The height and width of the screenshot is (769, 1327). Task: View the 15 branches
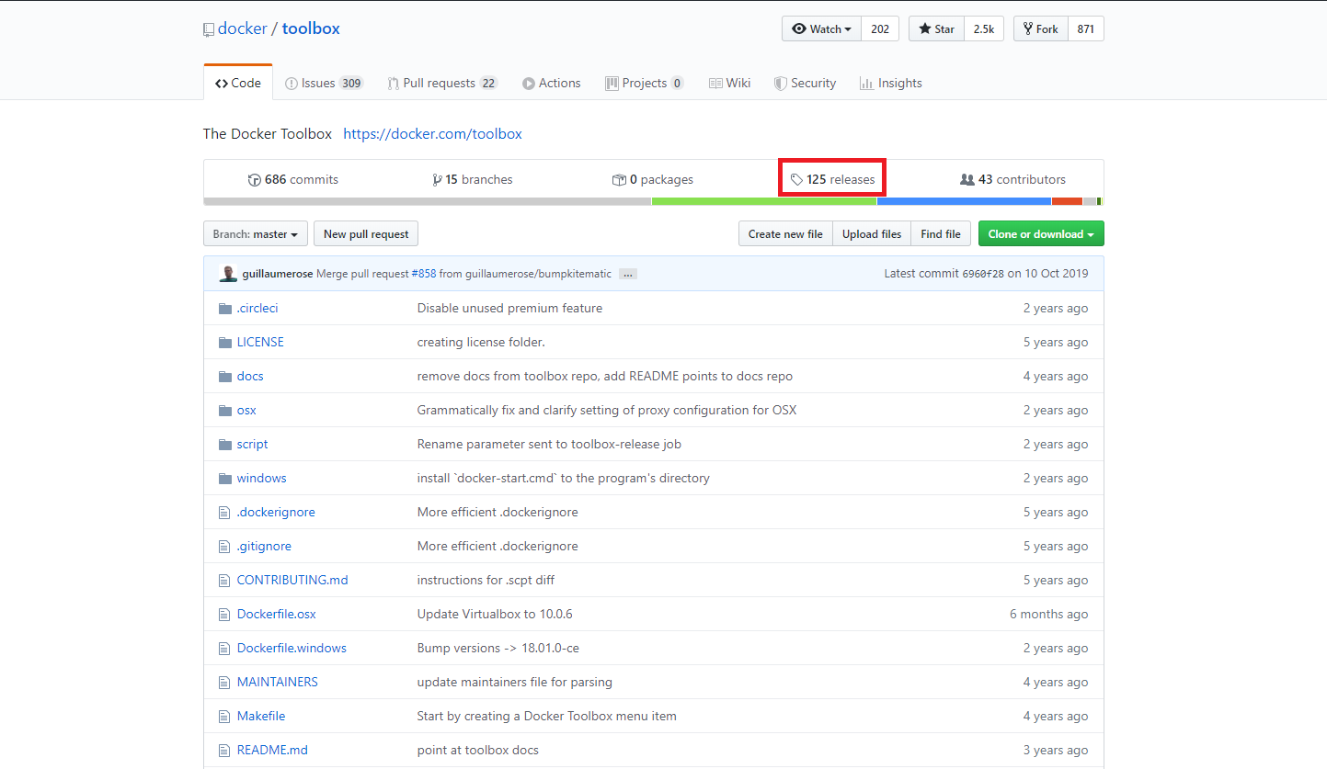point(473,180)
